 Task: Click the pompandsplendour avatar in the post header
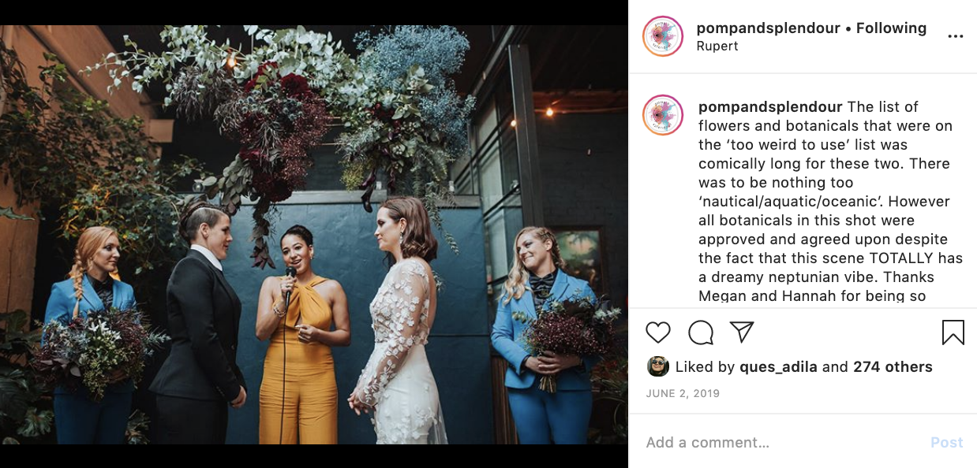[663, 36]
